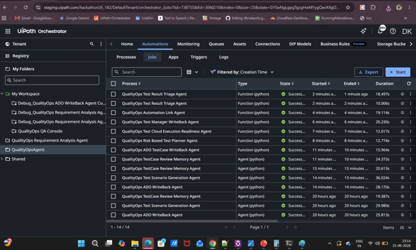Tick checkbox for Risk Based Test Planner Agent
Screen dimensions: 416x250
113,141
